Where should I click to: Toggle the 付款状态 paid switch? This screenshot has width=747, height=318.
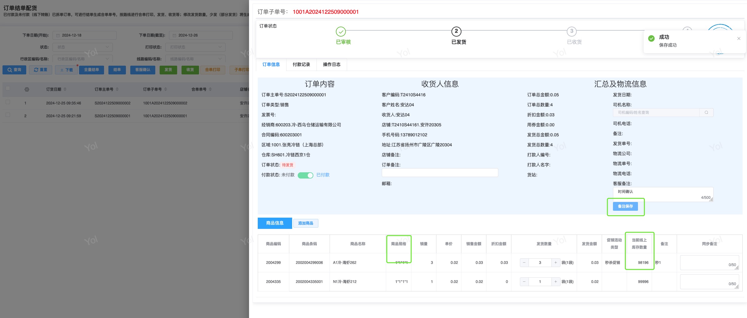tap(305, 175)
